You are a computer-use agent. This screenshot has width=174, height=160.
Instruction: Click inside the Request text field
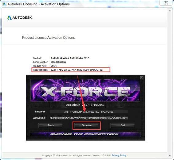point(89,112)
